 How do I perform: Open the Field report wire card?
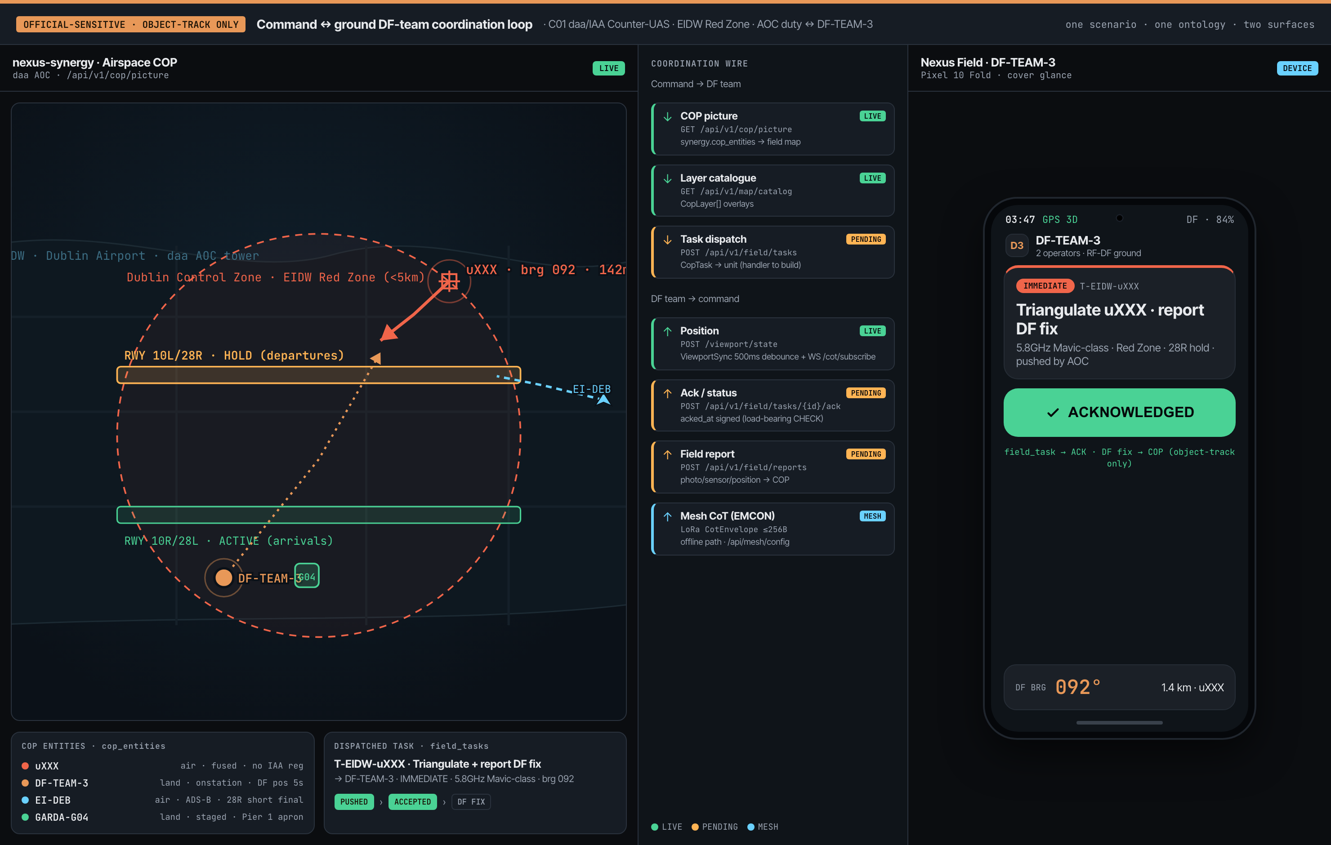772,467
